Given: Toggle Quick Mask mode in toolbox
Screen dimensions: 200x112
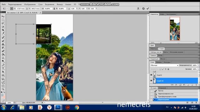Looking at the screenshot, I should [3, 100].
